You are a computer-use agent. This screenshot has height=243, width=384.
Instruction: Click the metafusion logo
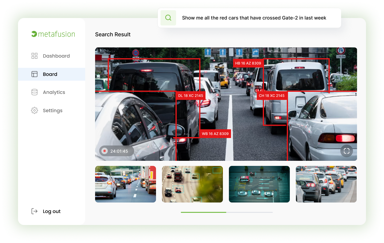[53, 34]
